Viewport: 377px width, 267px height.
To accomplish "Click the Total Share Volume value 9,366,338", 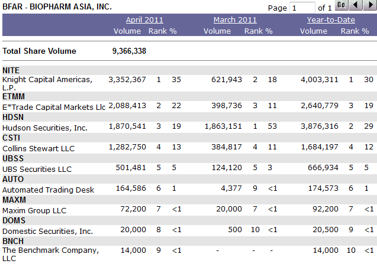I will [x=129, y=51].
